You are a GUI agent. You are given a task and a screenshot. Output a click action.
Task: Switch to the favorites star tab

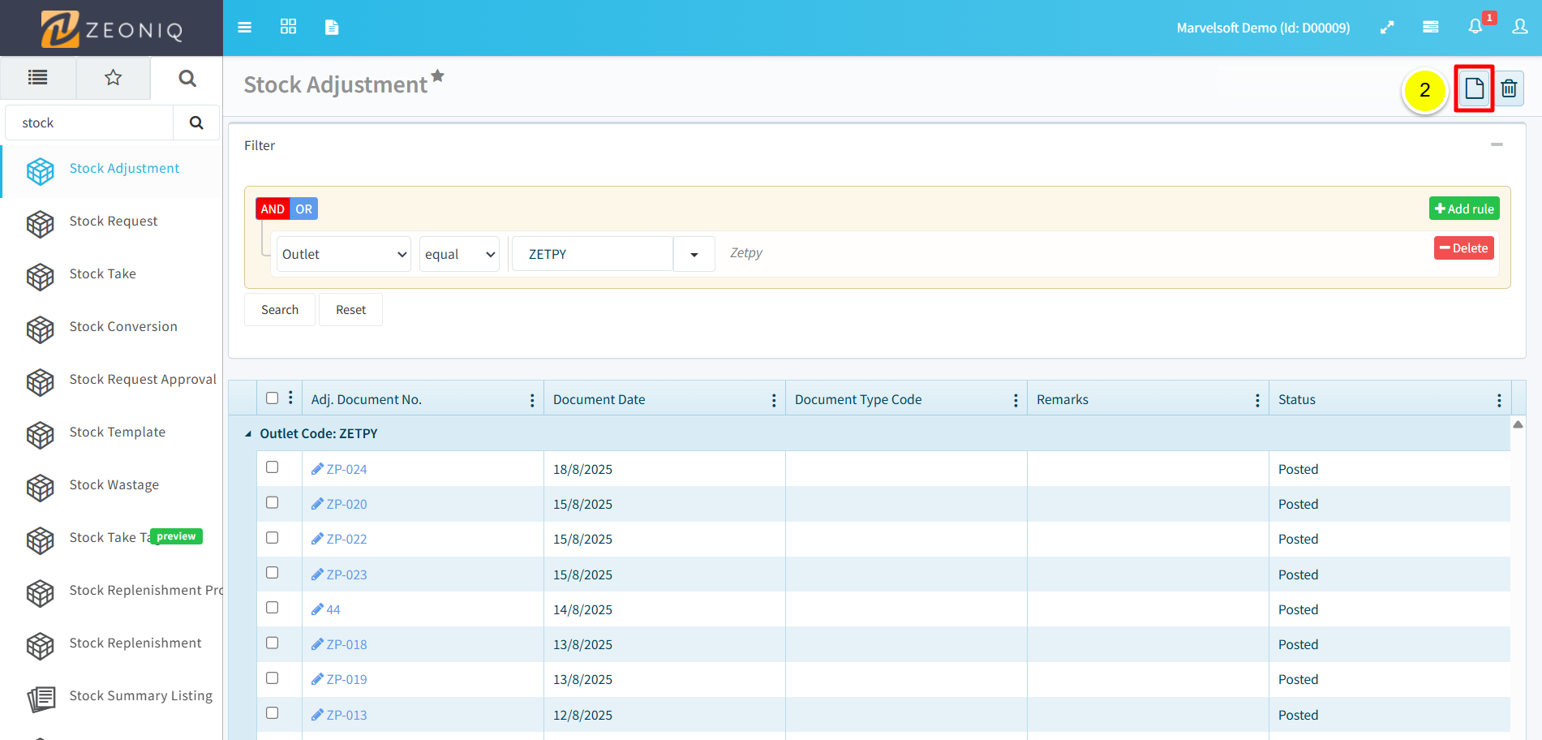pos(113,78)
